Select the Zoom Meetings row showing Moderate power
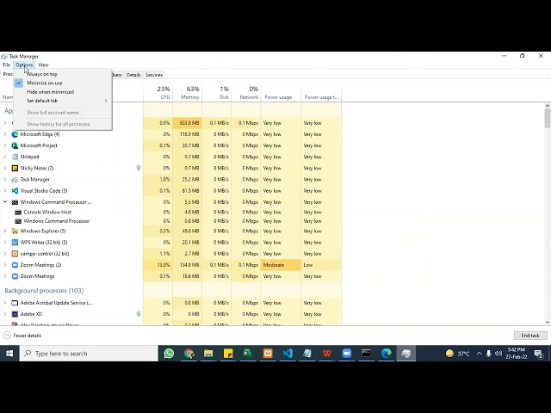This screenshot has width=551, height=413. click(x=170, y=265)
